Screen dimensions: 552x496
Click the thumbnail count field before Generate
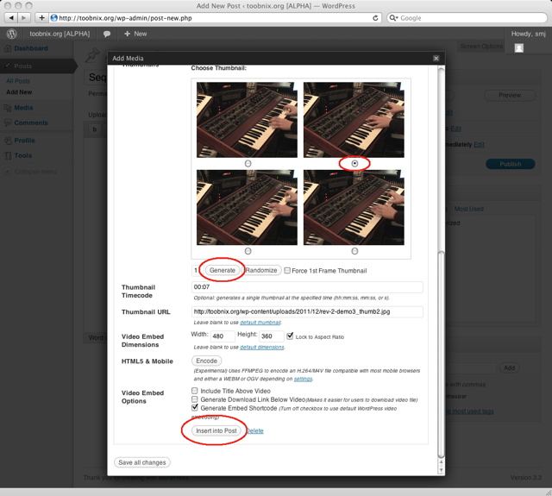(196, 270)
